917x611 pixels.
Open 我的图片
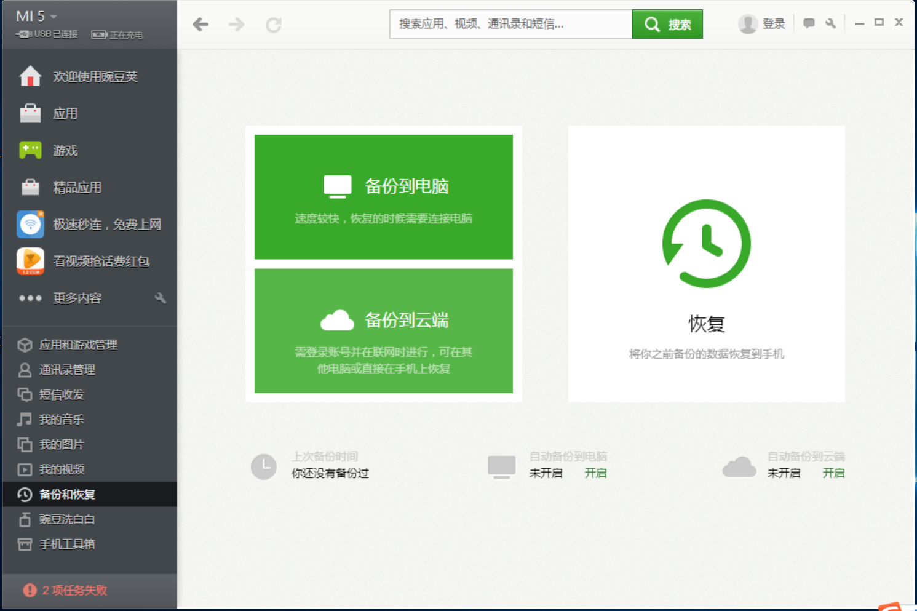pos(89,444)
